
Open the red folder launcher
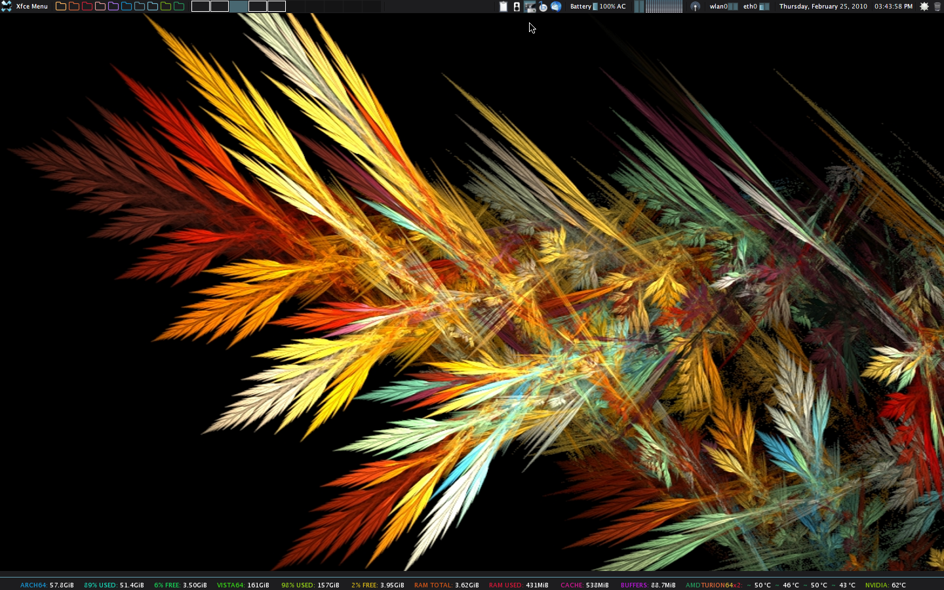(87, 6)
